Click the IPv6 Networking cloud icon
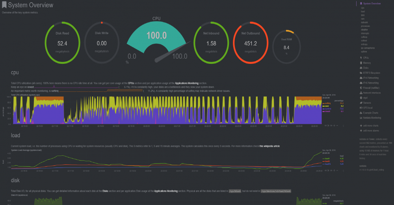Image resolution: width=394 pixels, height=205 pixels. tap(361, 83)
